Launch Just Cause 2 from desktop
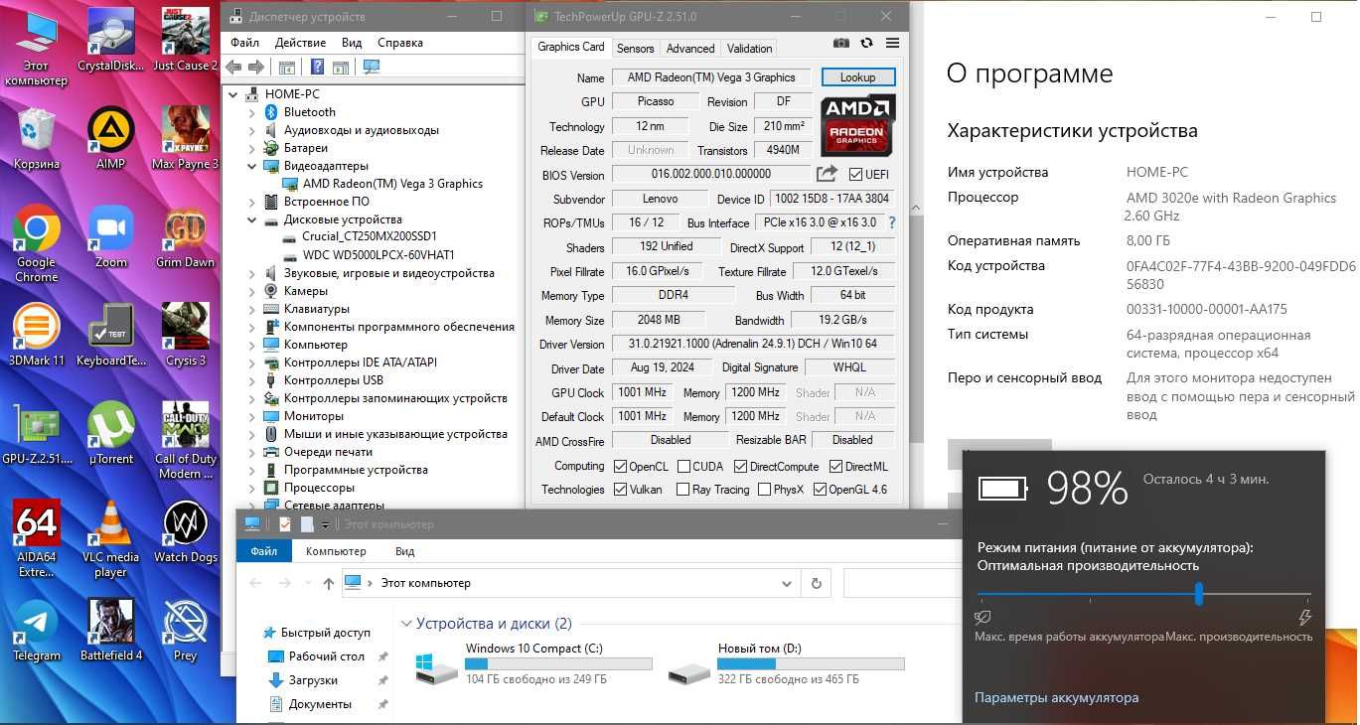 click(x=185, y=40)
